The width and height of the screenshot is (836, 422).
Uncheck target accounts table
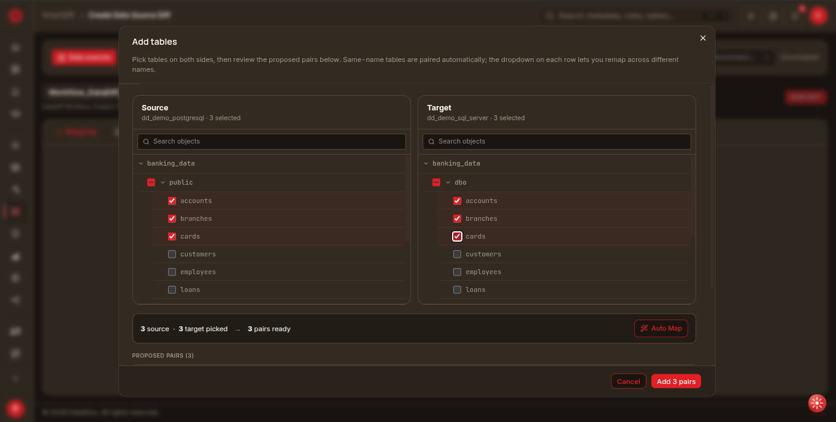(x=457, y=201)
